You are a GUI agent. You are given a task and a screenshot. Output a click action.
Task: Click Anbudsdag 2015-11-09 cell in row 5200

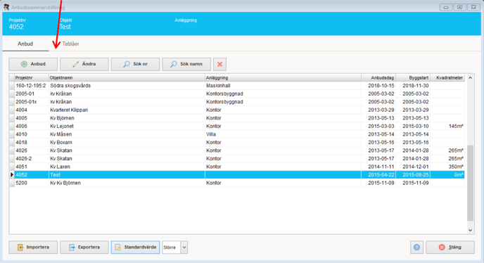point(378,183)
